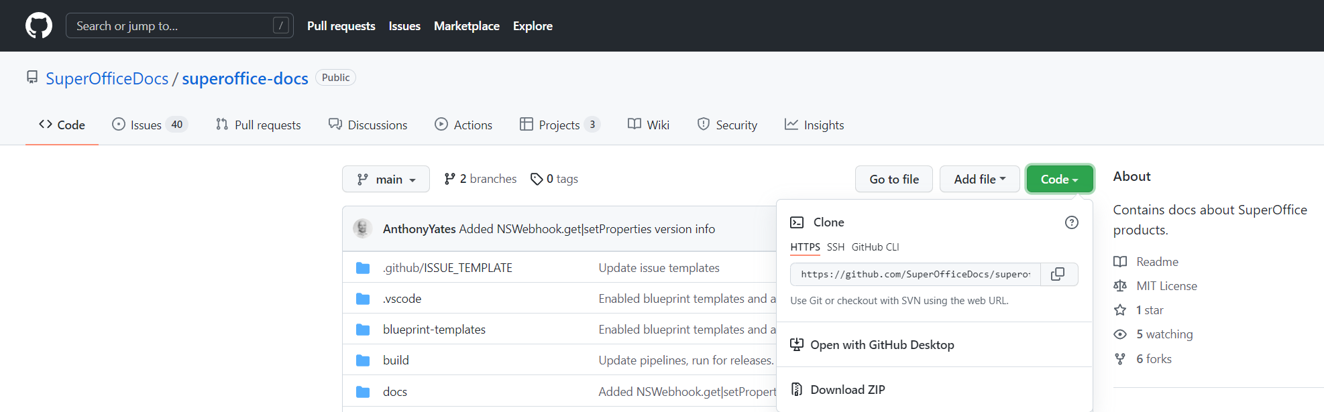Click folder icon for build
The width and height of the screenshot is (1324, 412).
(x=363, y=360)
